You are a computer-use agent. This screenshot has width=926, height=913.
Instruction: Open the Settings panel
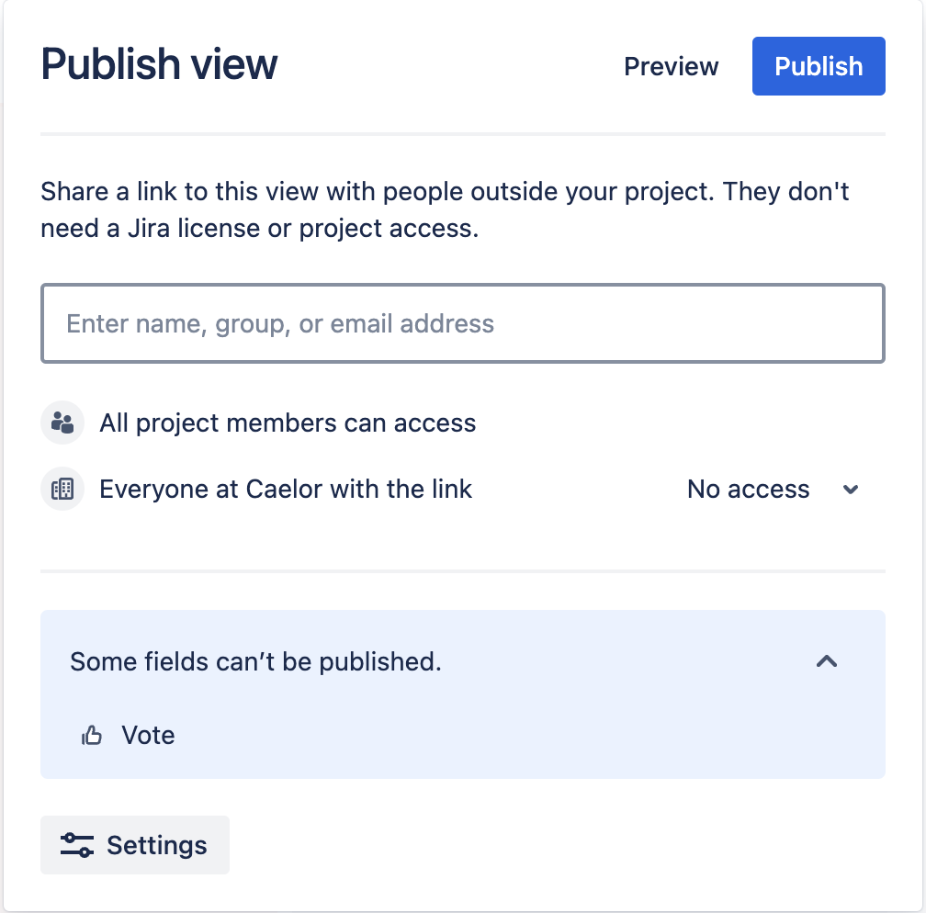click(x=134, y=844)
